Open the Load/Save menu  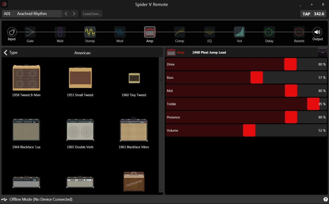click(92, 13)
